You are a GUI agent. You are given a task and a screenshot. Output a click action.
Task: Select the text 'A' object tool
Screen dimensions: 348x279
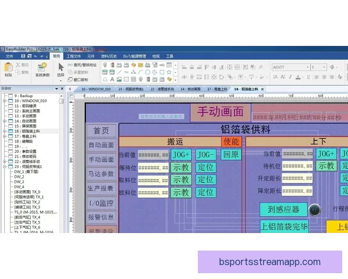pos(113,79)
